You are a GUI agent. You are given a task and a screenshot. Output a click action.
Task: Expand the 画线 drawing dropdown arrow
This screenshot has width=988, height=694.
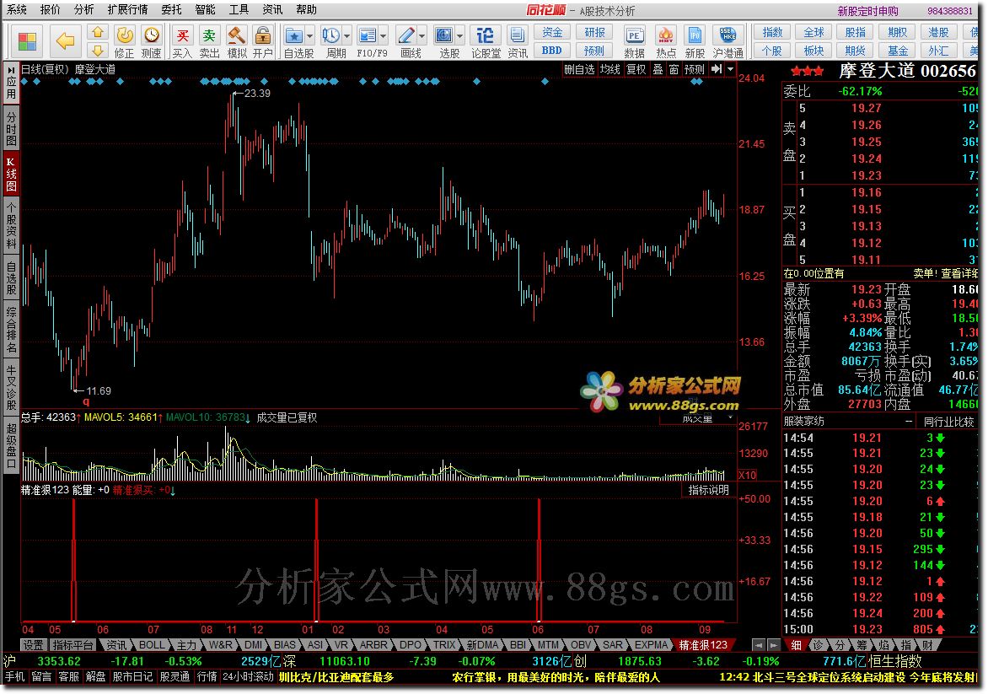[422, 36]
